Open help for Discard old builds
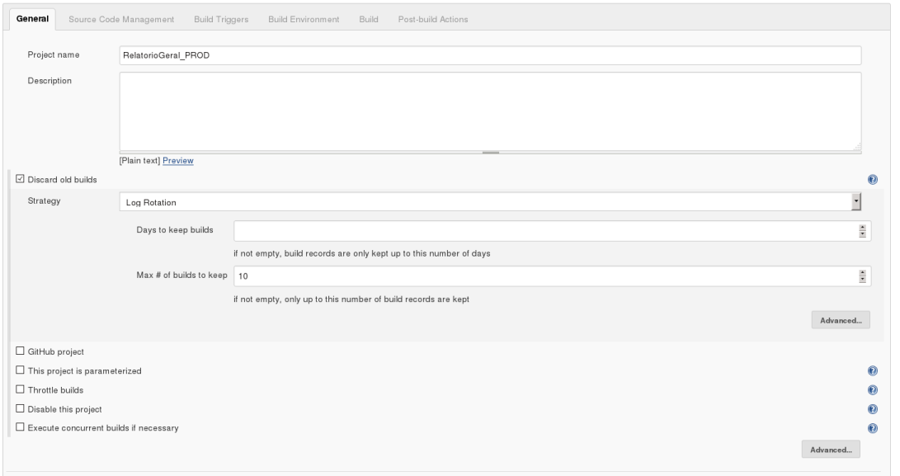Image resolution: width=900 pixels, height=476 pixels. pyautogui.click(x=872, y=180)
